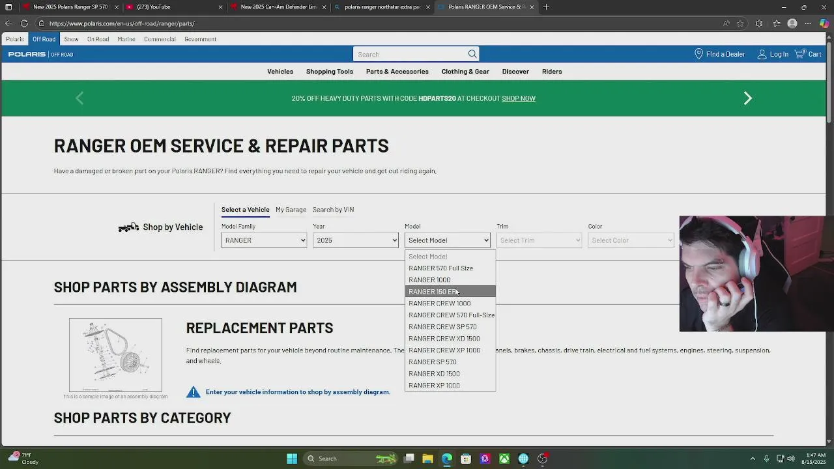Choose RANGER SP 570 model option
Screen dimensions: 834x469
450,362
